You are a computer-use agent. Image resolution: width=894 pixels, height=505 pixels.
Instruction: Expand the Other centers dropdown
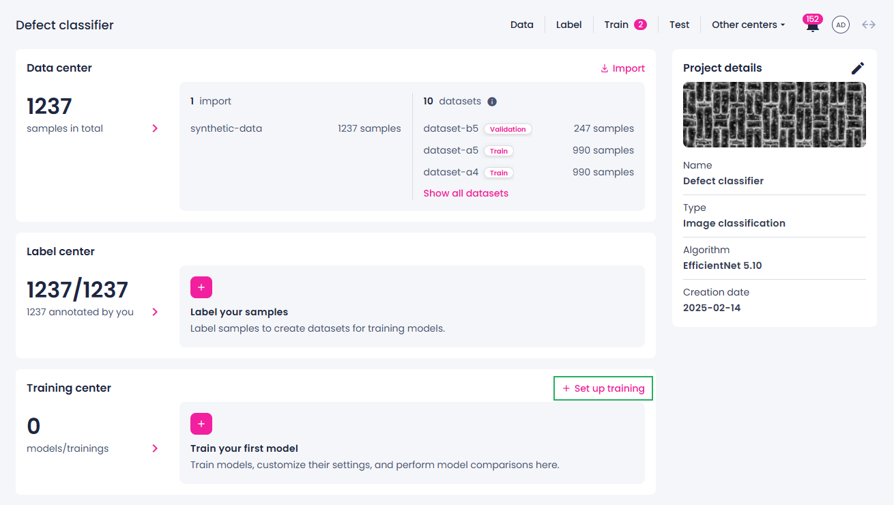click(748, 25)
